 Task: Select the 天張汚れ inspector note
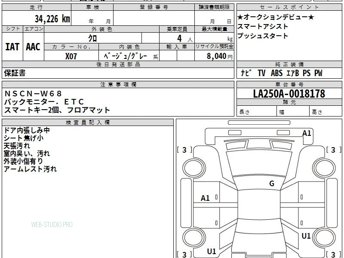click(x=17, y=146)
